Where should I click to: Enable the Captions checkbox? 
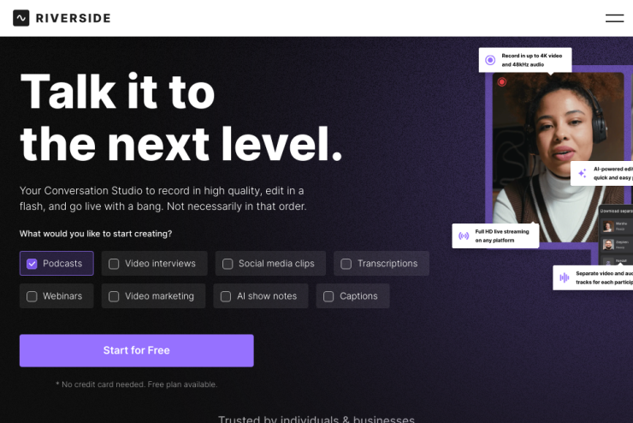[x=328, y=296]
